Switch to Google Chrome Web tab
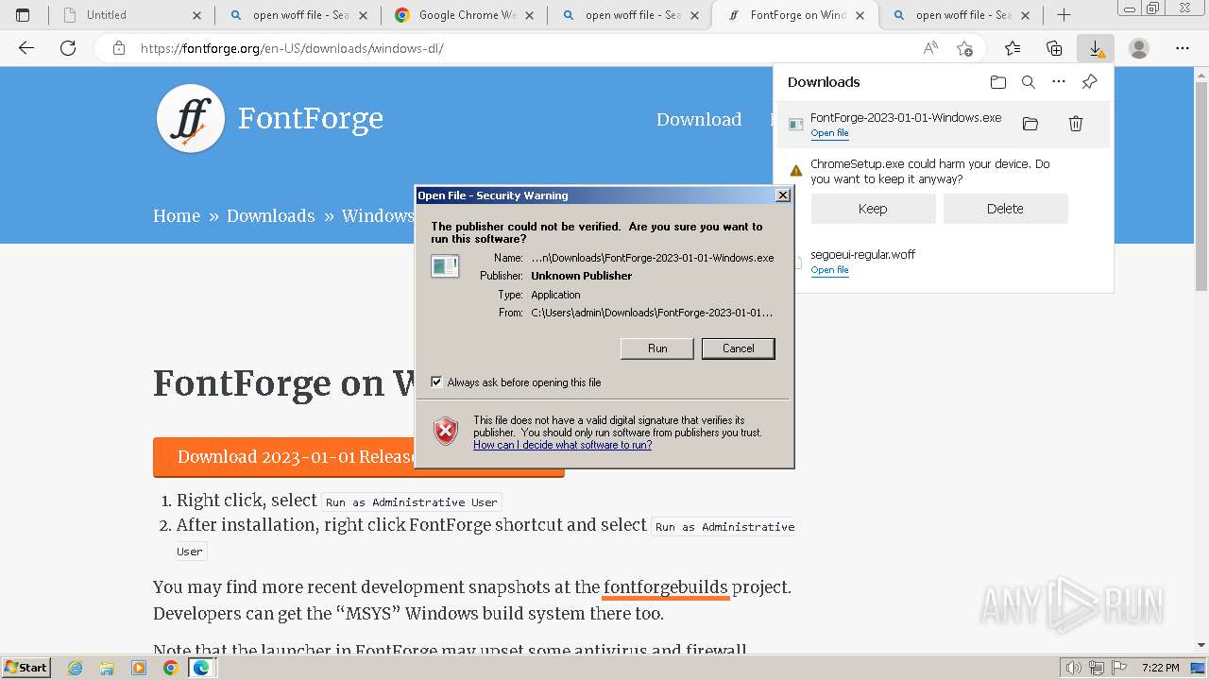This screenshot has width=1209, height=680. pyautogui.click(x=463, y=15)
